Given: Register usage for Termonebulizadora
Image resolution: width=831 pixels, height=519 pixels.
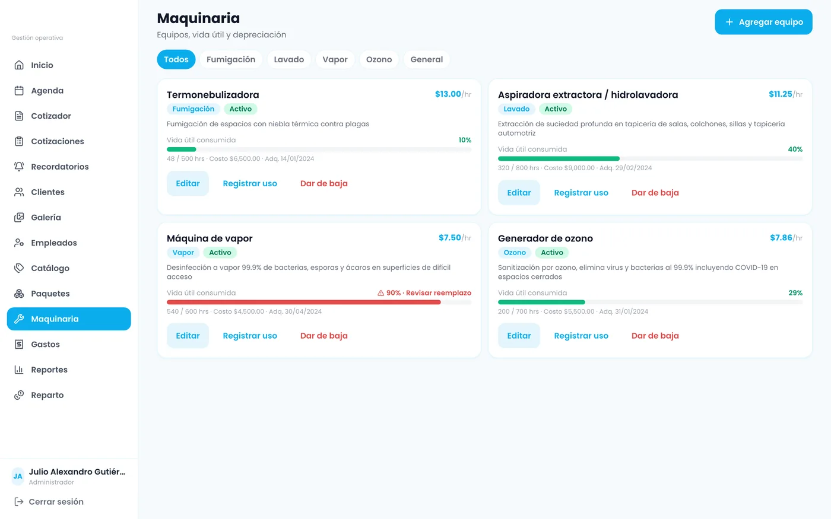Looking at the screenshot, I should [250, 183].
